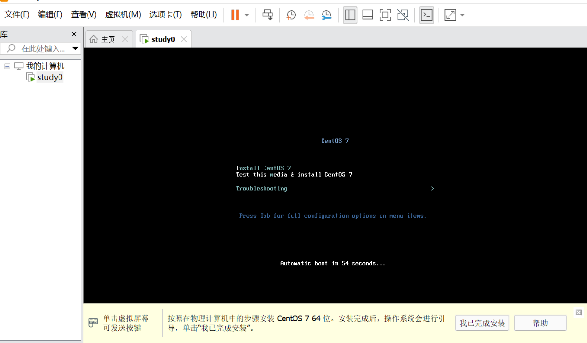This screenshot has height=343, width=587.
Task: Dismiss the install info bar
Action: click(x=578, y=313)
